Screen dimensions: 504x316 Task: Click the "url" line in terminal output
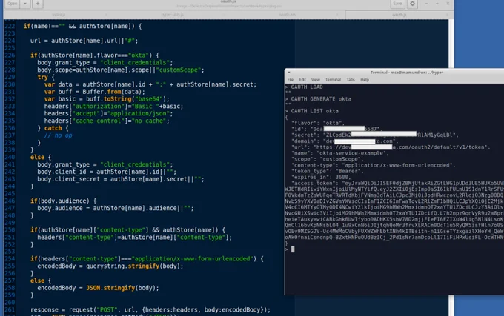click(391, 147)
